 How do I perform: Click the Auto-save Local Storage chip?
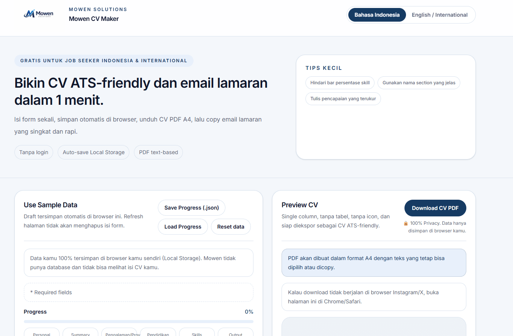(94, 152)
